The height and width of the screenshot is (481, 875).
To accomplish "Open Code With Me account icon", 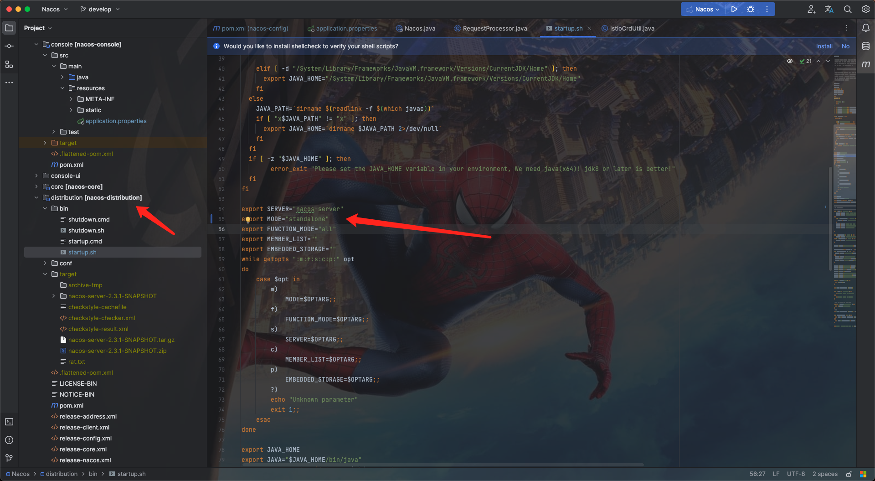I will point(811,9).
